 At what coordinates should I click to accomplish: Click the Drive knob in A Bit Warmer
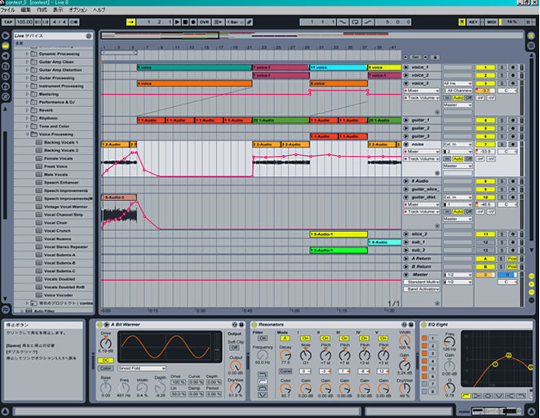105,343
